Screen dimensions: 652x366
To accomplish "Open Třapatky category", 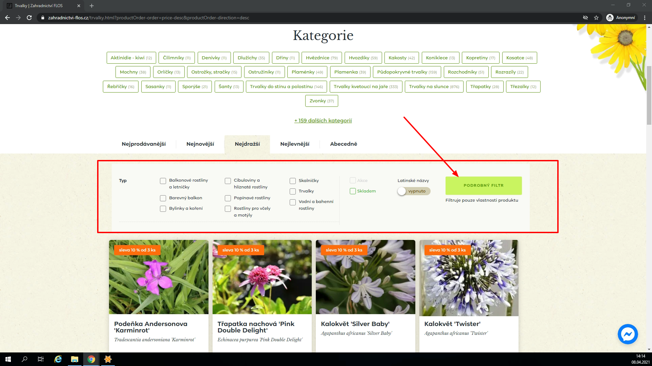I will (x=485, y=86).
